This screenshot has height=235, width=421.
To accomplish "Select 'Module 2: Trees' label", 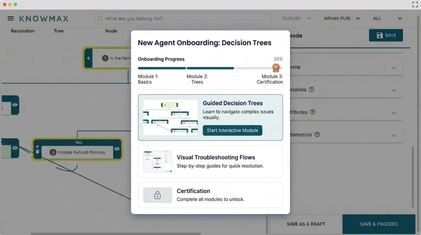I will coord(197,79).
